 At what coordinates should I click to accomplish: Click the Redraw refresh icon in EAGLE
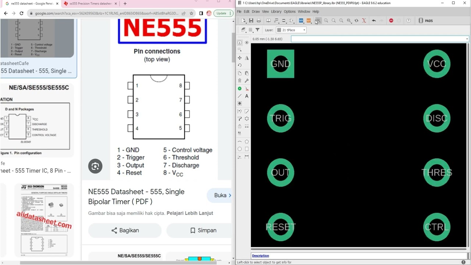(x=356, y=21)
